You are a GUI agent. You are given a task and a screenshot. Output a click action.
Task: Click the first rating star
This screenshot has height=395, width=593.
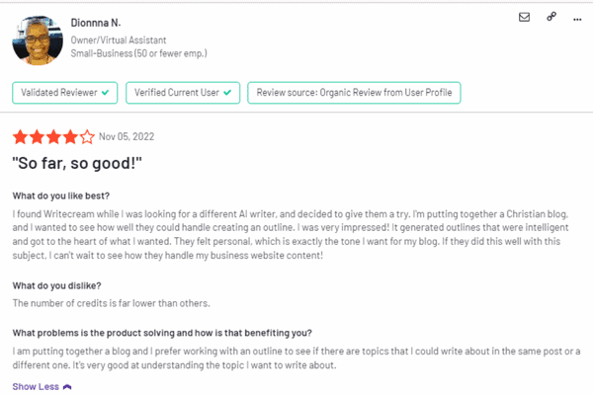click(21, 136)
